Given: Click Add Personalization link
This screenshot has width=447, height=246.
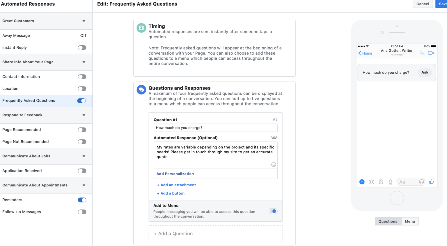Looking at the screenshot, I should point(175,174).
